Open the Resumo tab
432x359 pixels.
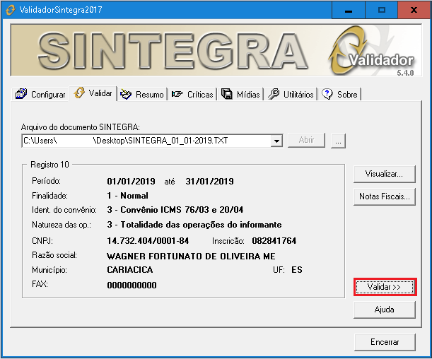point(142,95)
